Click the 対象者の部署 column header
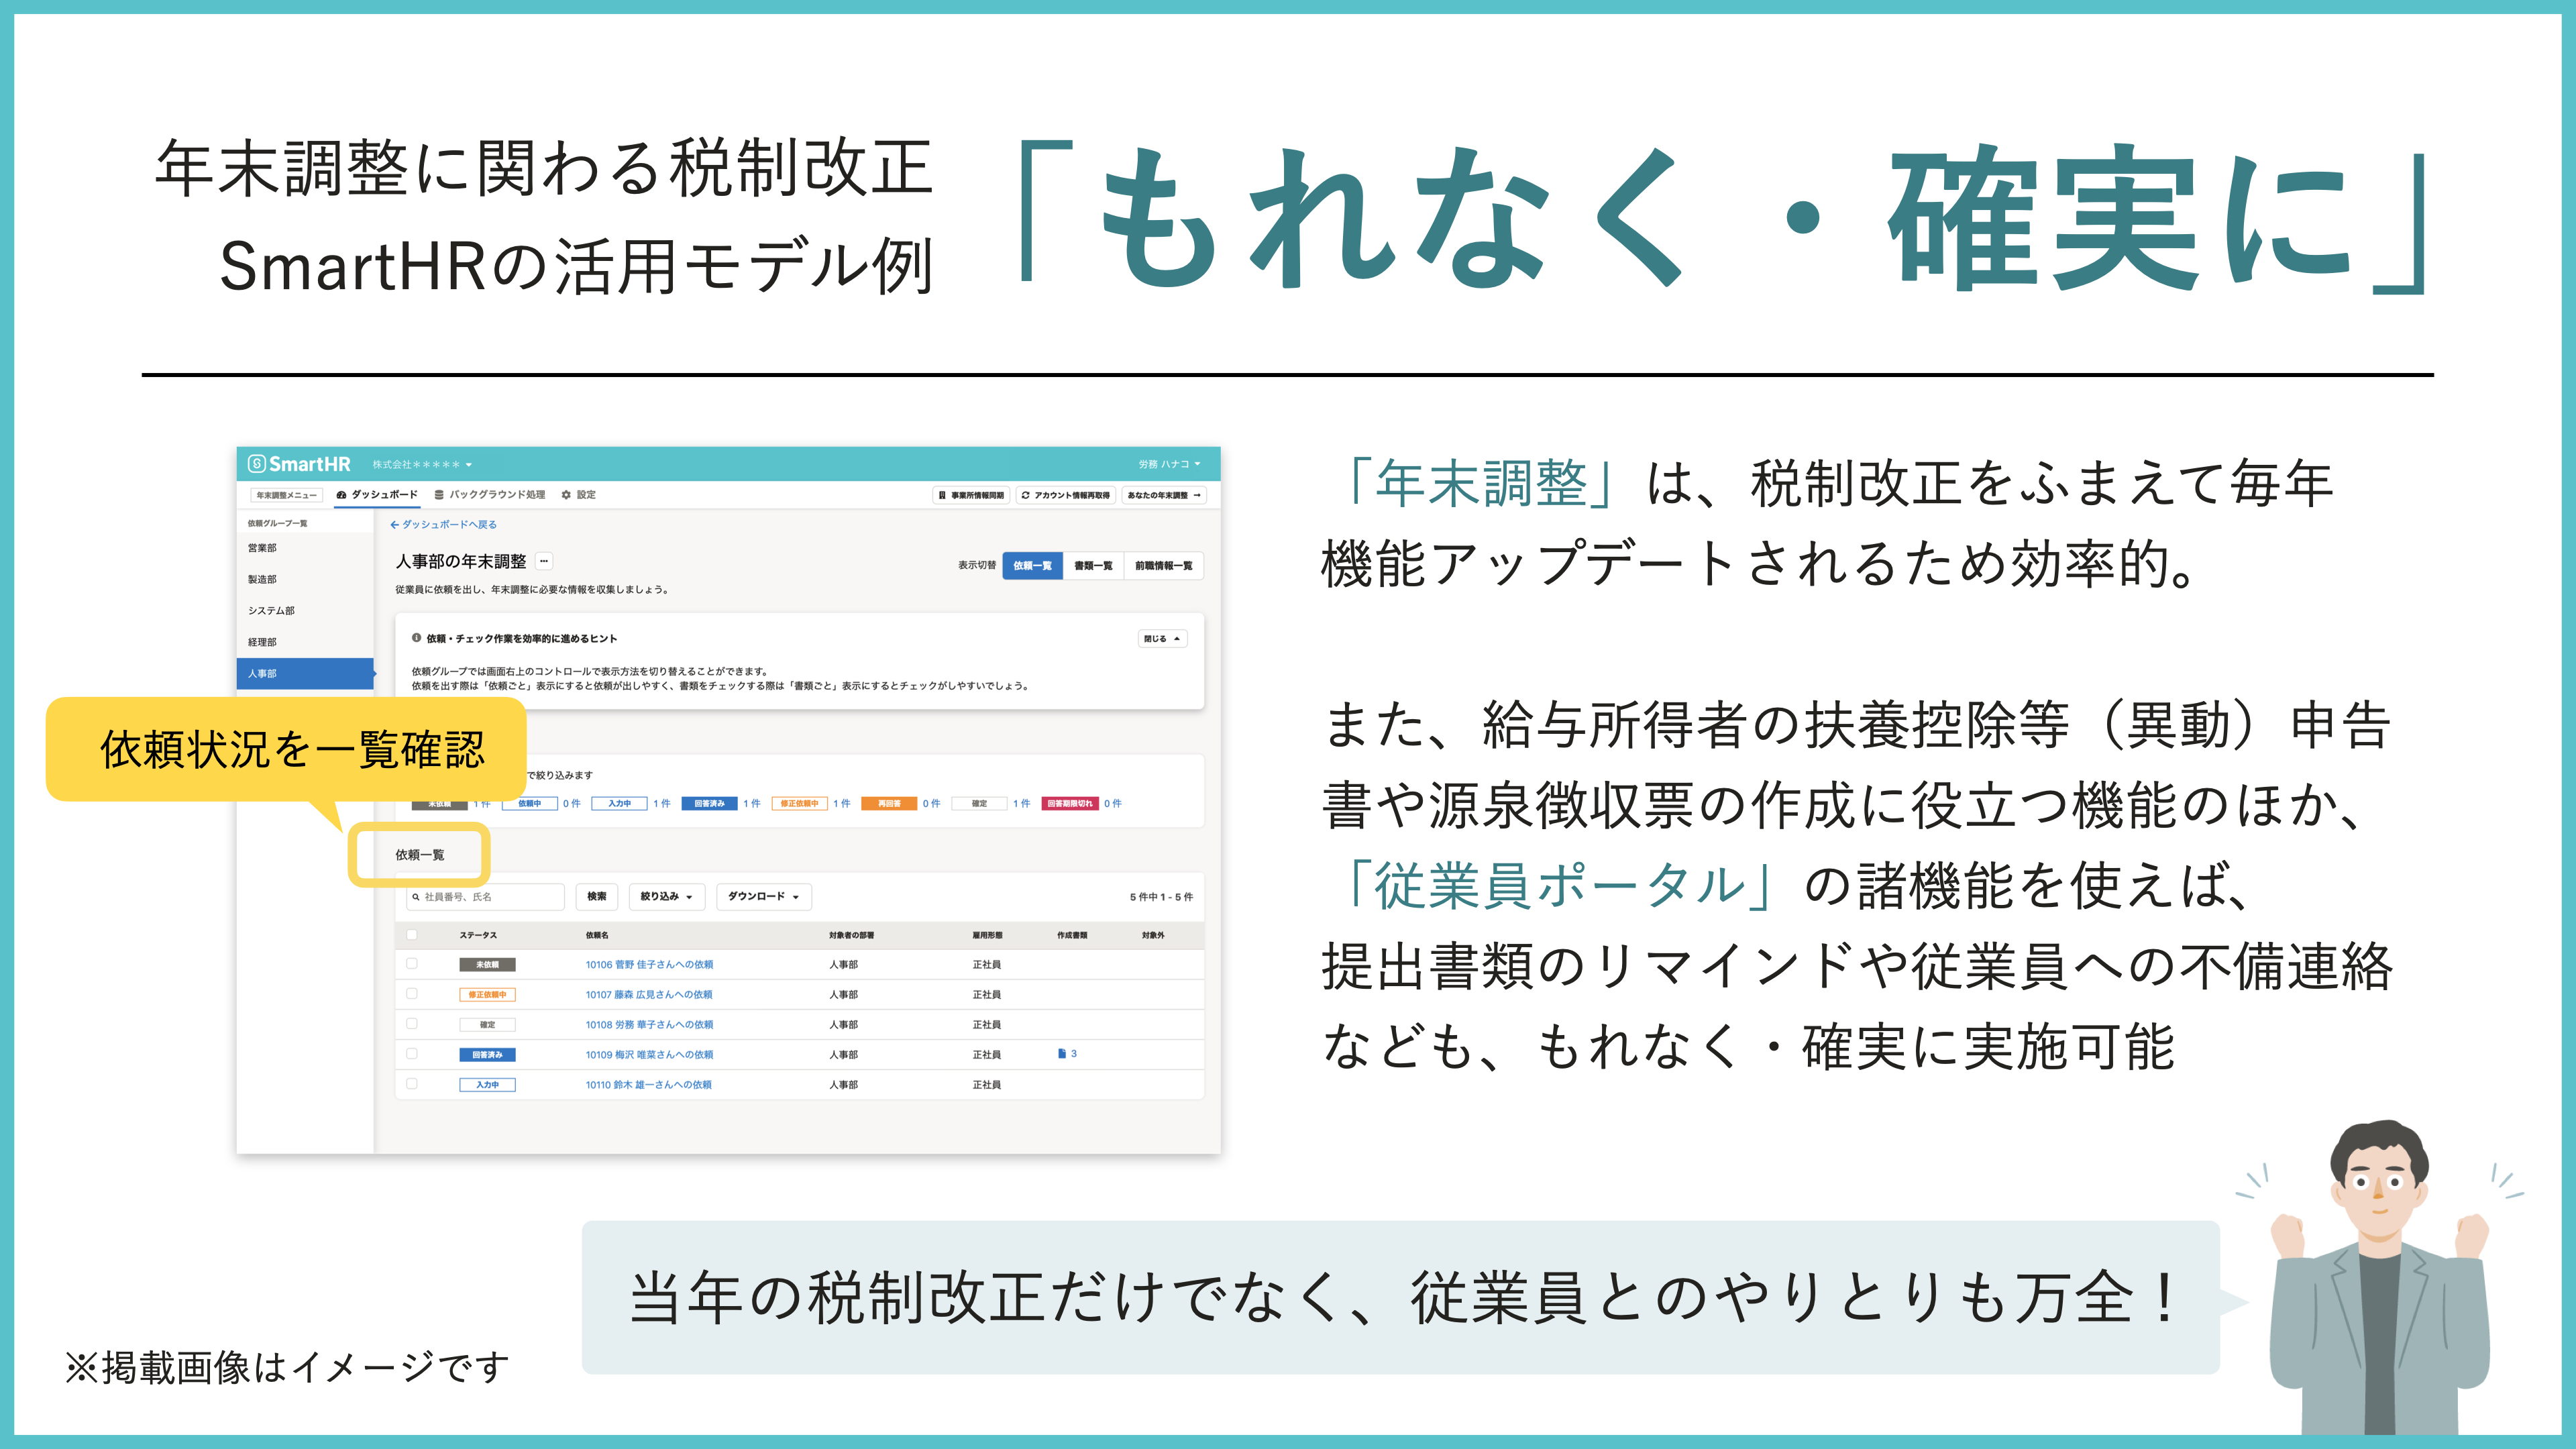This screenshot has height=1449, width=2576. [851, 936]
